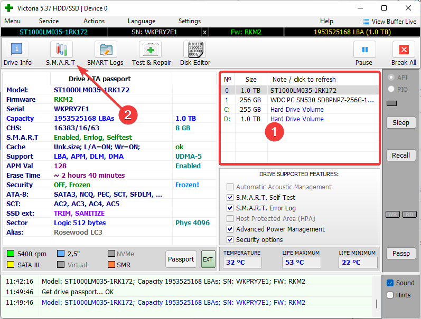
Task: Select the API access mode
Action: [391, 78]
